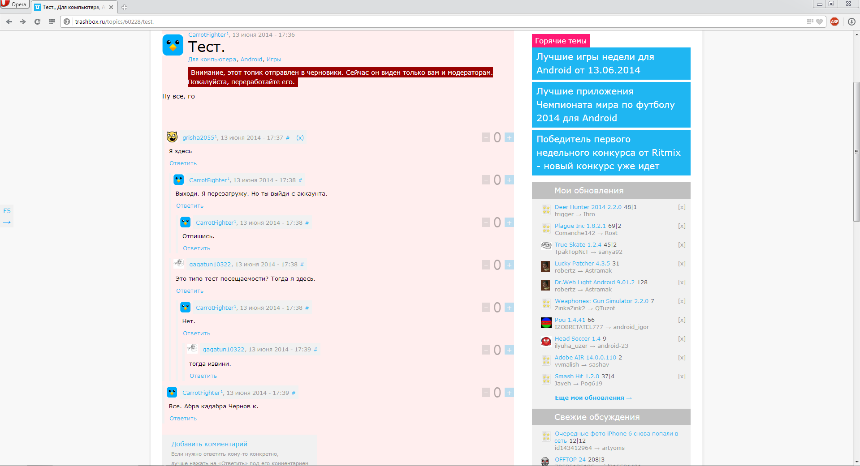This screenshot has height=466, width=860.
Task: Click the Pou 1.4.41 avatar thumbnail
Action: pyautogui.click(x=546, y=323)
